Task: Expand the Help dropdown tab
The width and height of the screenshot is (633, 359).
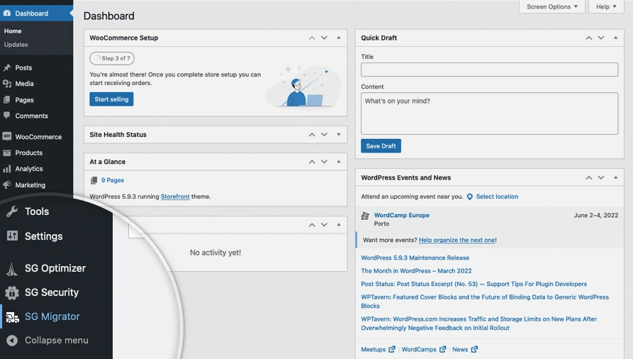Action: (607, 7)
